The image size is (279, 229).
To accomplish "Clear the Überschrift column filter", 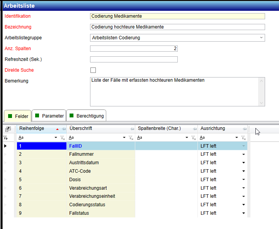I will tap(131, 138).
